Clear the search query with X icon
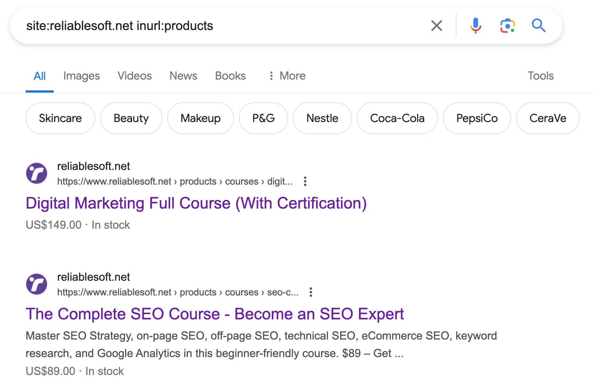This screenshot has width=594, height=382. coord(436,26)
